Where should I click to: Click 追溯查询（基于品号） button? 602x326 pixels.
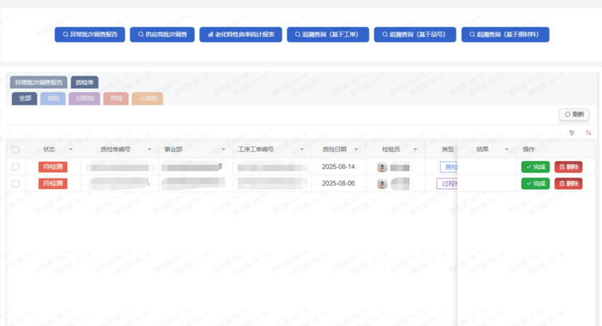click(x=415, y=35)
